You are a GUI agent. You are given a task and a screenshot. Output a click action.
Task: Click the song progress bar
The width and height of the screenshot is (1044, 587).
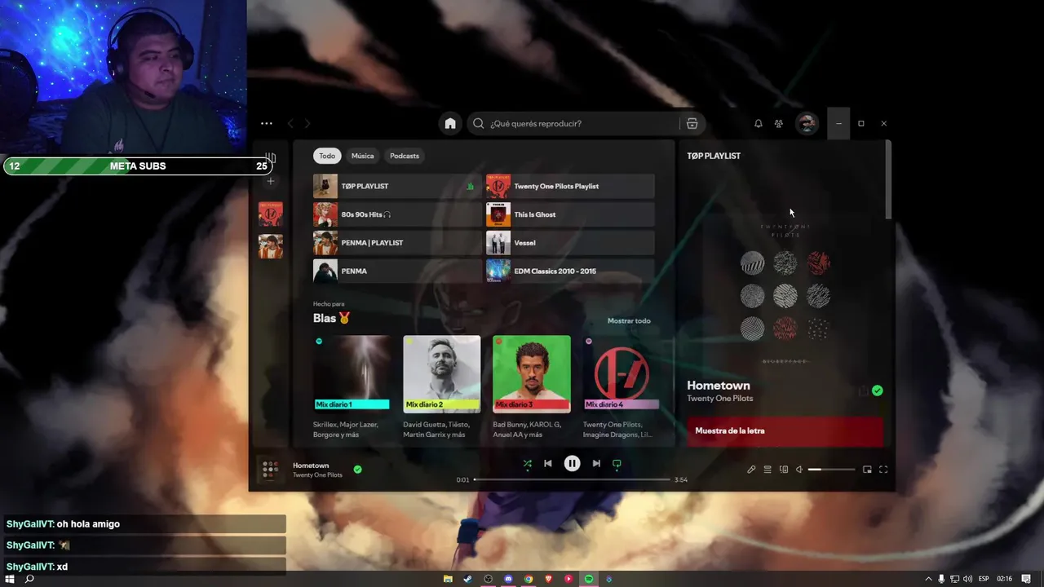click(572, 479)
